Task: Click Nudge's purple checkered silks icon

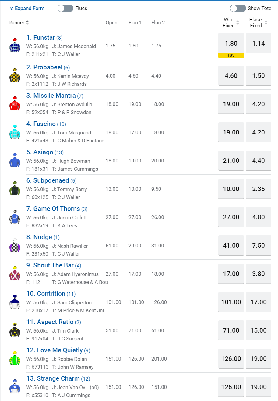Action: click(x=15, y=245)
